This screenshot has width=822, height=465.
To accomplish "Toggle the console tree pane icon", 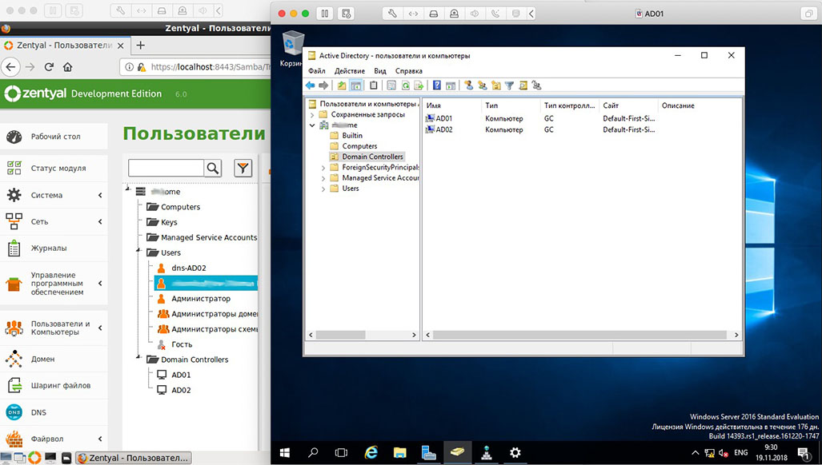I will point(355,85).
